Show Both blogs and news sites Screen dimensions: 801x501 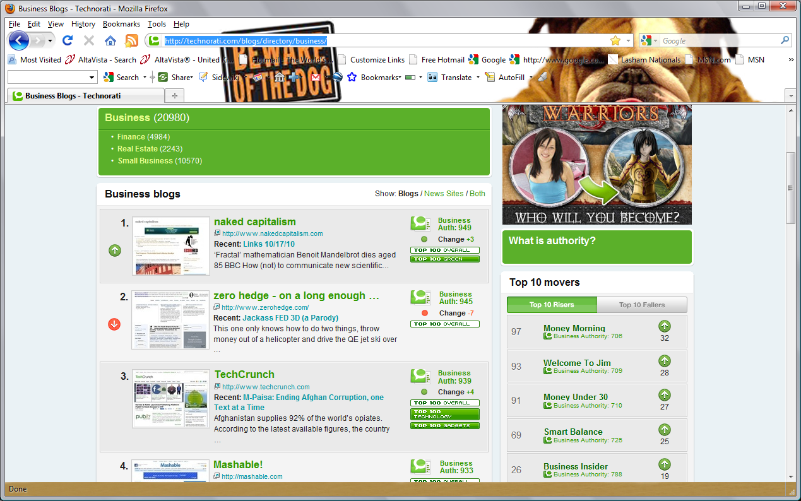coord(477,194)
